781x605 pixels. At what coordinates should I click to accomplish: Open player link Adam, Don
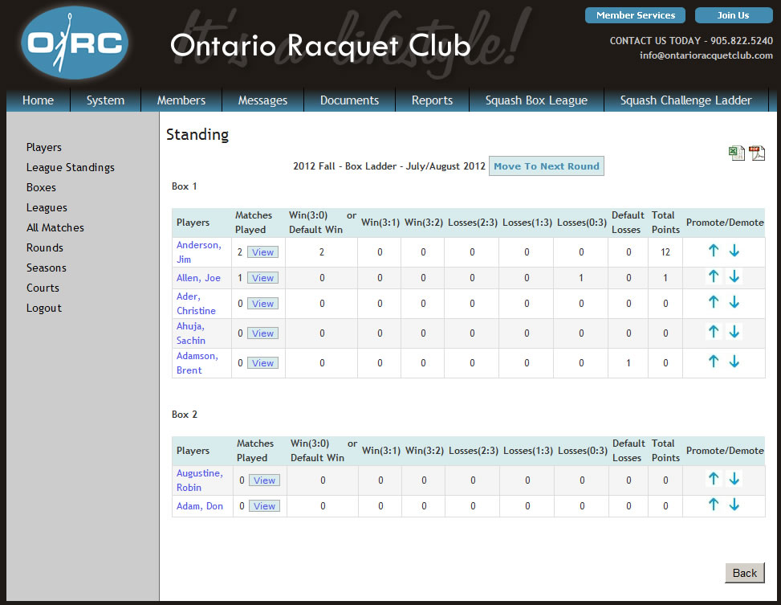pos(200,506)
